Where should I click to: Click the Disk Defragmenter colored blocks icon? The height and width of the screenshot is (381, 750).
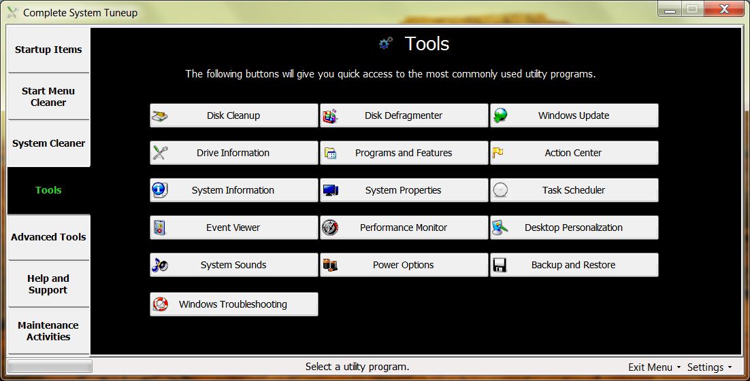330,115
